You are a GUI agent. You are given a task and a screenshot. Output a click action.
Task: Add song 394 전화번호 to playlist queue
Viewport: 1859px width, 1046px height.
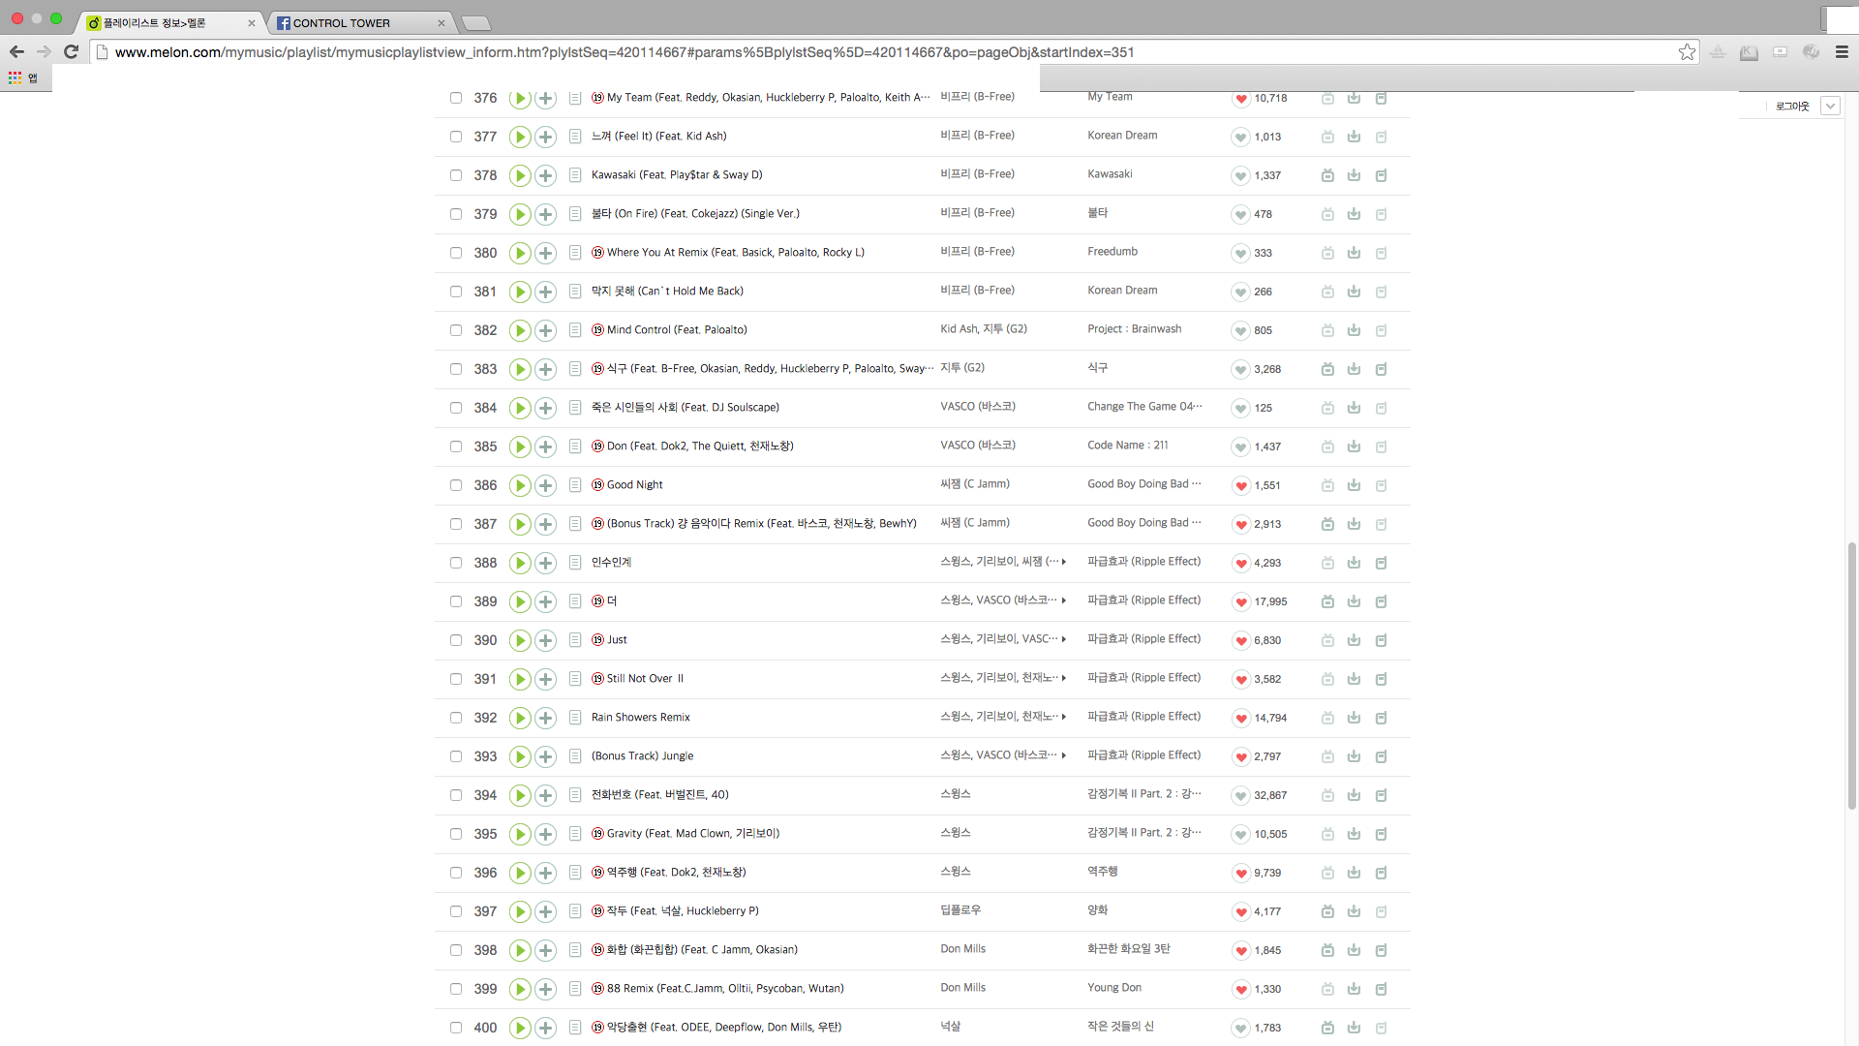(545, 795)
